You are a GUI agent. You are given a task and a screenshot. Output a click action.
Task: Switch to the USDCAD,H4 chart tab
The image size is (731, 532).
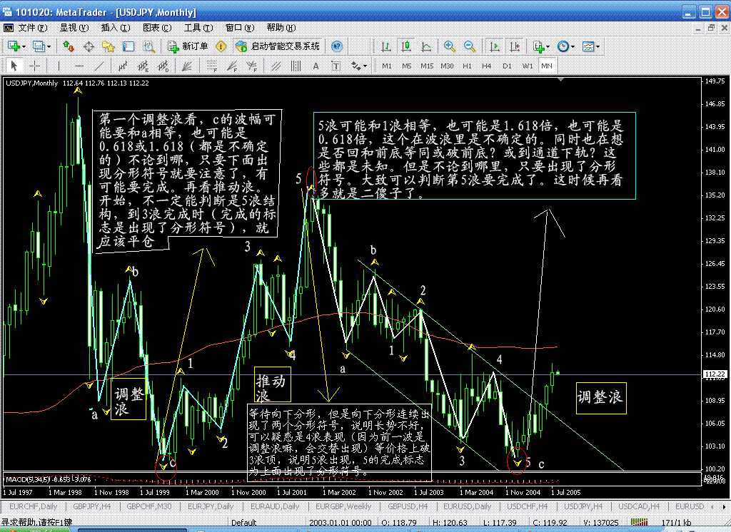(639, 506)
